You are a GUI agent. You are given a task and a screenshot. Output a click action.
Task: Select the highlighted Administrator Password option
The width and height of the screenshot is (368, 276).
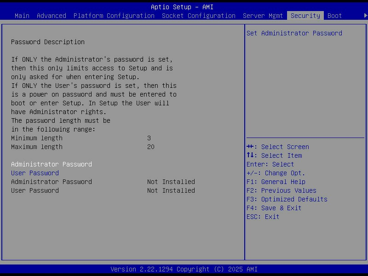click(x=52, y=164)
